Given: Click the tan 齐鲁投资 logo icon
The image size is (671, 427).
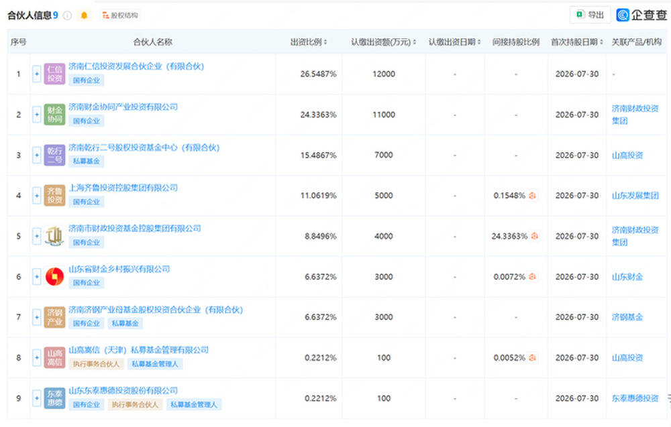Looking at the screenshot, I should [x=55, y=195].
